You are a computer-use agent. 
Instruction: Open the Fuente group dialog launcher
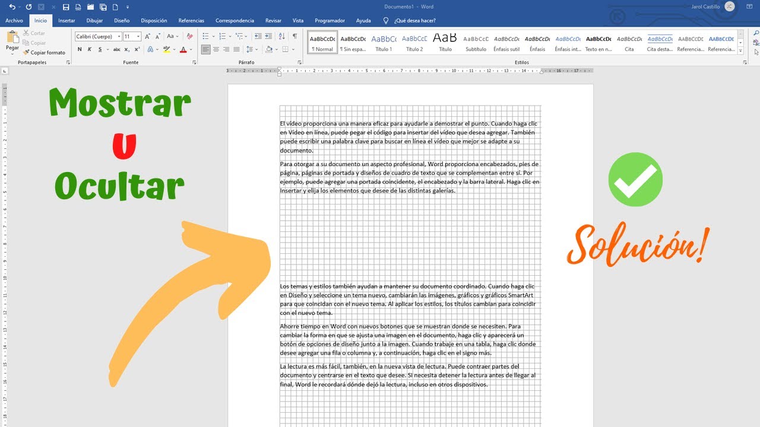pos(194,62)
